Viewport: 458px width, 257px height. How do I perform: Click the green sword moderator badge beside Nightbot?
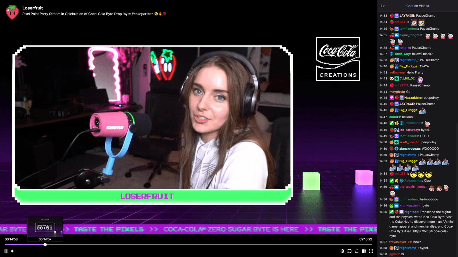click(392, 212)
